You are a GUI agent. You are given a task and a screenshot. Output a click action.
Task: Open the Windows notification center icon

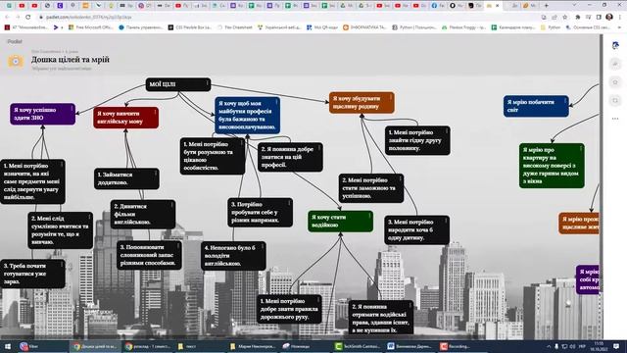point(616,346)
